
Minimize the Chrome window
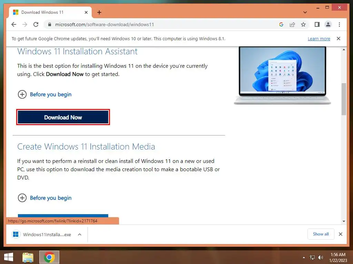click(x=318, y=8)
